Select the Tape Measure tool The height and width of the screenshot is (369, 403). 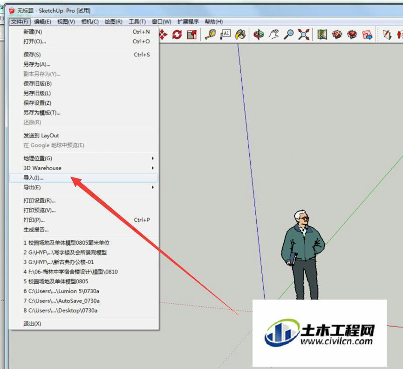click(210, 34)
